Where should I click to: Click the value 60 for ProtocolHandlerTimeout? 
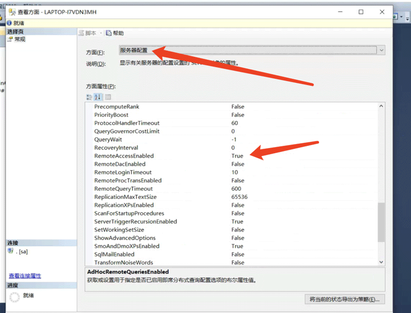(x=235, y=123)
